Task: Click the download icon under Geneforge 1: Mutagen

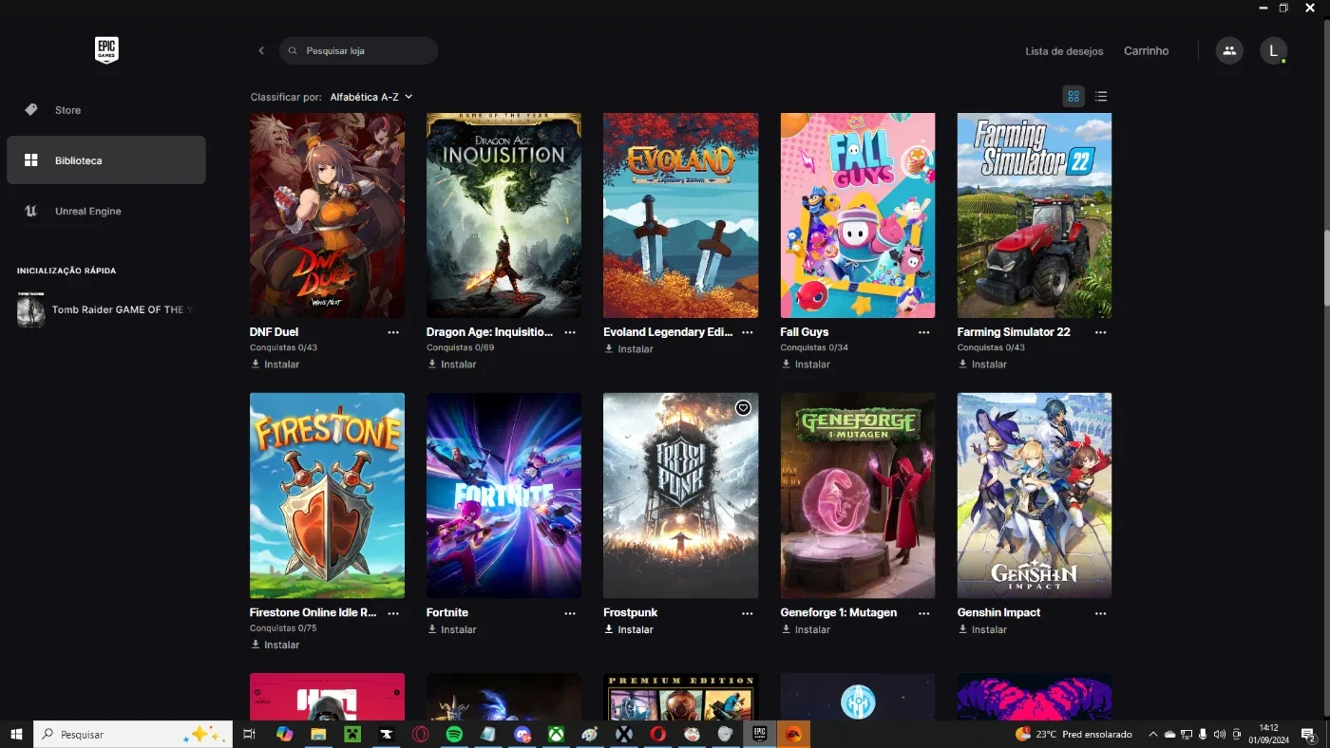Action: 786,629
